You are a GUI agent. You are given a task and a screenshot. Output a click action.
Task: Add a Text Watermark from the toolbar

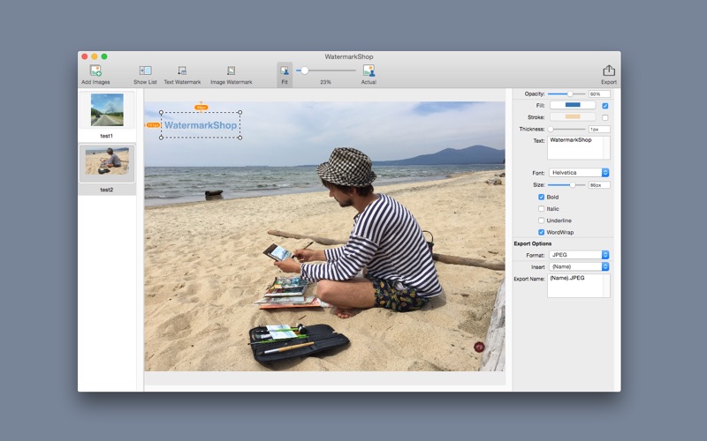182,71
